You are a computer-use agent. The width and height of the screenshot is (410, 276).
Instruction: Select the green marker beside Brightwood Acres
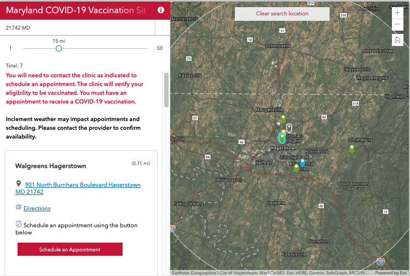click(x=296, y=168)
